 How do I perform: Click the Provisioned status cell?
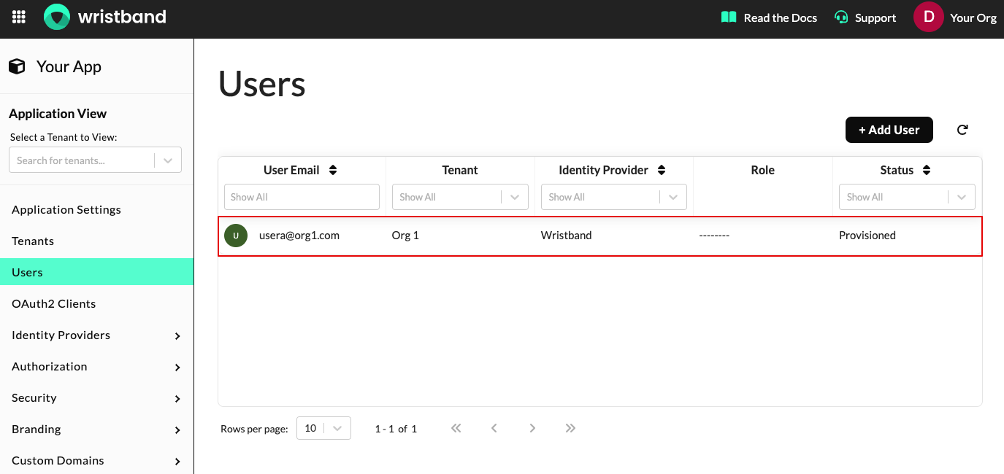[867, 236]
